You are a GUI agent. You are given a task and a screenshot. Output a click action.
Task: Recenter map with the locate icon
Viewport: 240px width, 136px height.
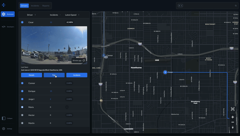pyautogui.click(x=232, y=109)
